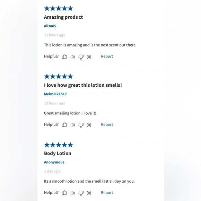Report the Amazing product review
Image resolution: width=201 pixels, height=201 pixels.
pos(107,56)
